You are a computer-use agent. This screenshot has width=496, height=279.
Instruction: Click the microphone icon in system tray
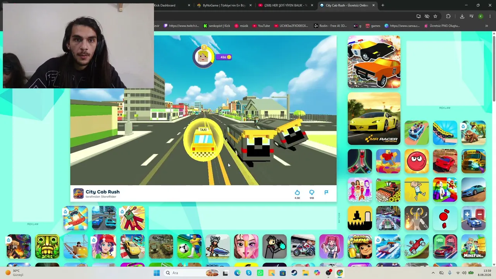pos(449,273)
